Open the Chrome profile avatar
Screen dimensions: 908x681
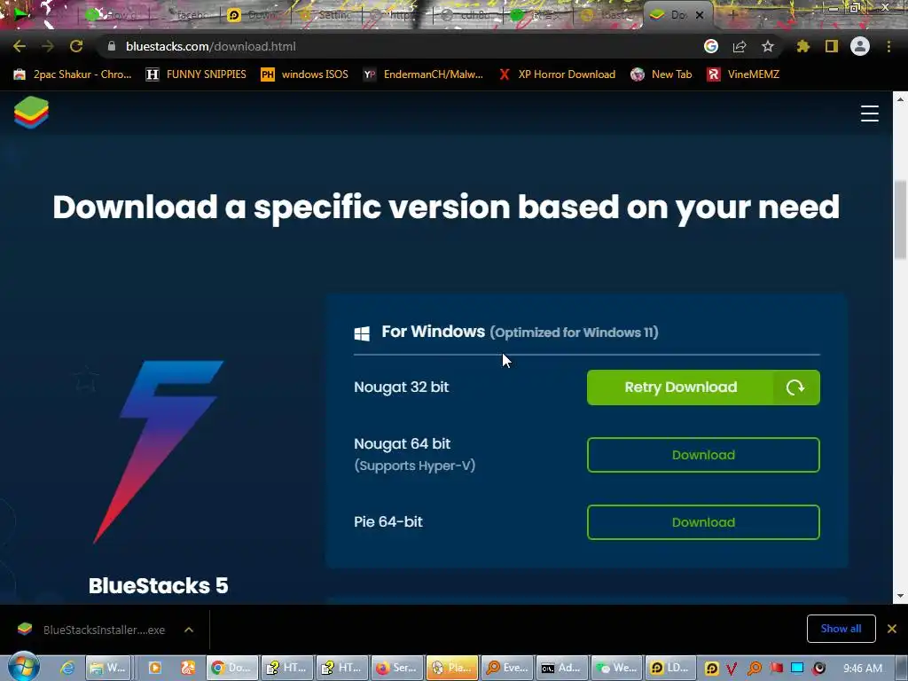pyautogui.click(x=860, y=46)
